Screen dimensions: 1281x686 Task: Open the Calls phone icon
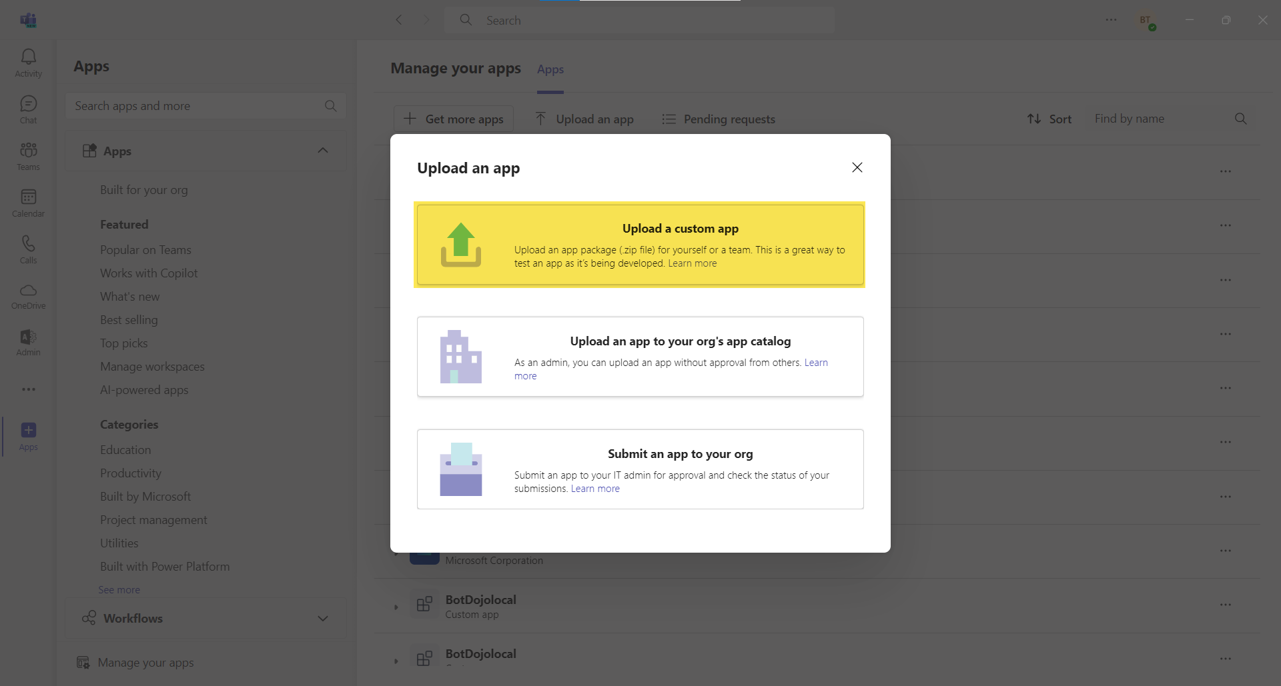(28, 250)
